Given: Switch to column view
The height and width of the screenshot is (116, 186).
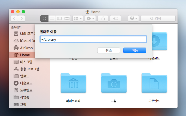Looking at the screenshot, I should click(59, 18).
